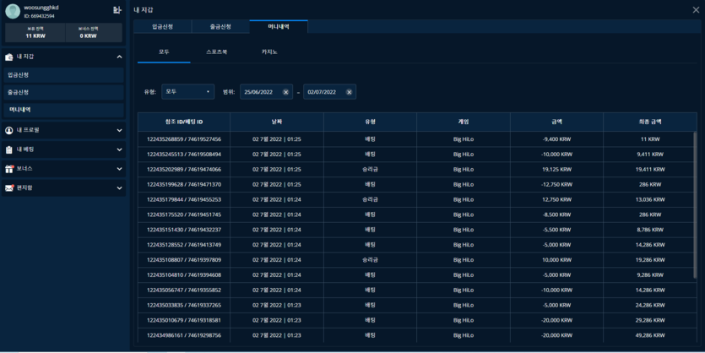Image resolution: width=705 pixels, height=353 pixels.
Task: Click reference ID 122435108807 / 74619397809
Action: click(184, 260)
